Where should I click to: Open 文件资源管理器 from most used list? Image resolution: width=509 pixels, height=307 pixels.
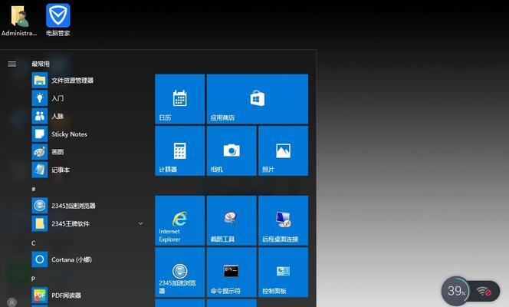[x=87, y=81]
